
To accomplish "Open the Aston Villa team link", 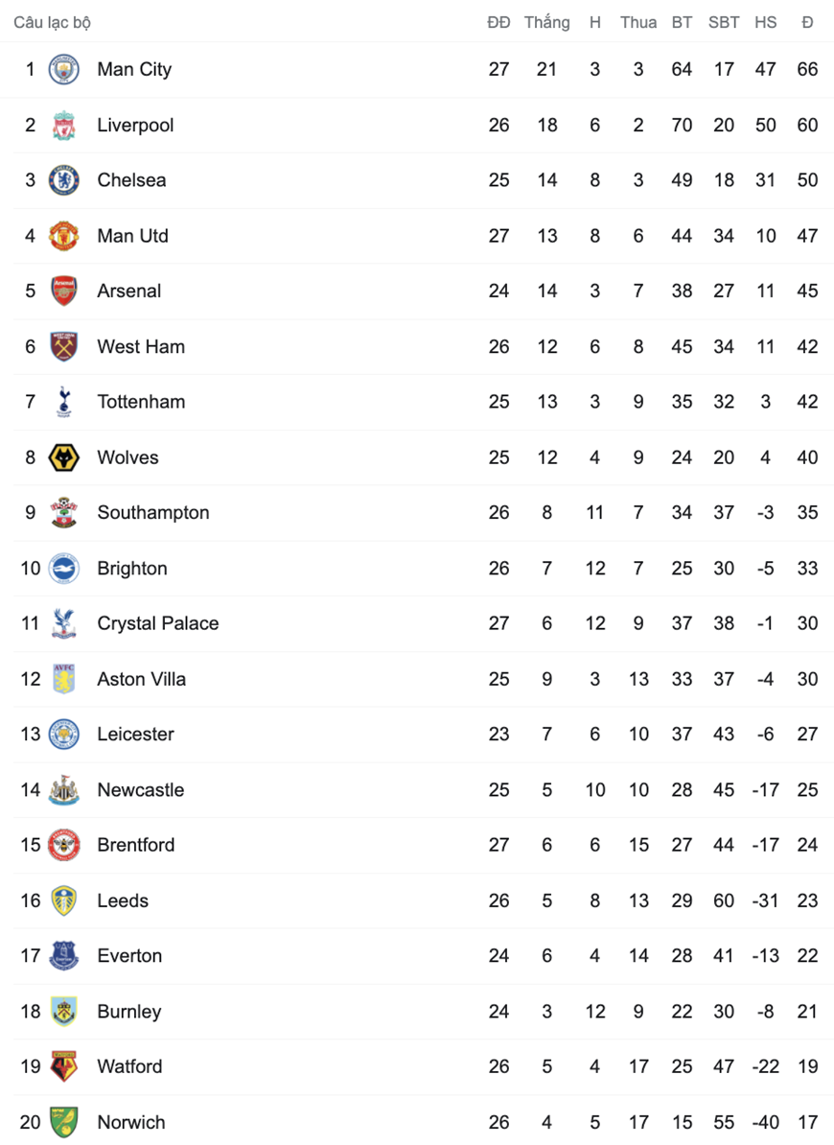I will coord(142,679).
